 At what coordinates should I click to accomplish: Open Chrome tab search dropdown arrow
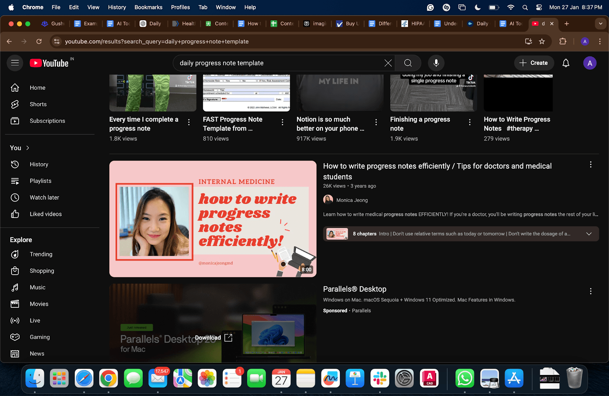tap(600, 24)
